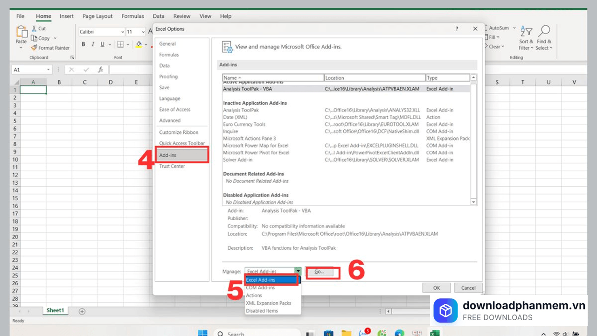
Task: Sort add-ins by Type column header
Action: [447, 78]
